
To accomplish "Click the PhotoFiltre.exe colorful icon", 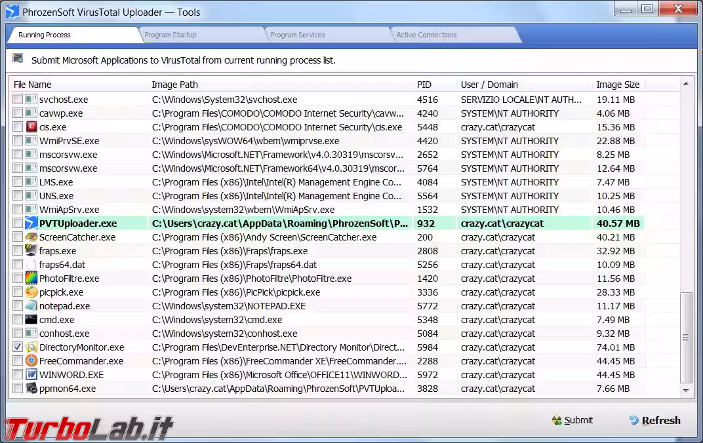I will [x=31, y=279].
